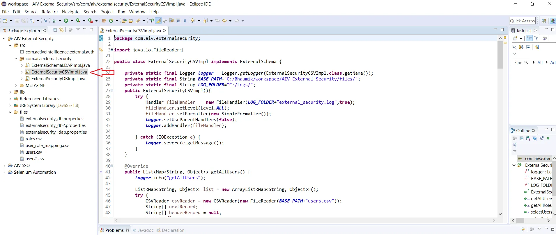Image resolution: width=556 pixels, height=235 pixels.
Task: Toggle Scheduled view in Task List
Action: point(536,38)
